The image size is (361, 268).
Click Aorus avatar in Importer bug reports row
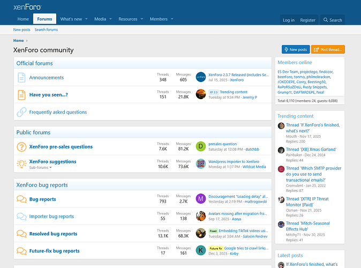[201, 216]
